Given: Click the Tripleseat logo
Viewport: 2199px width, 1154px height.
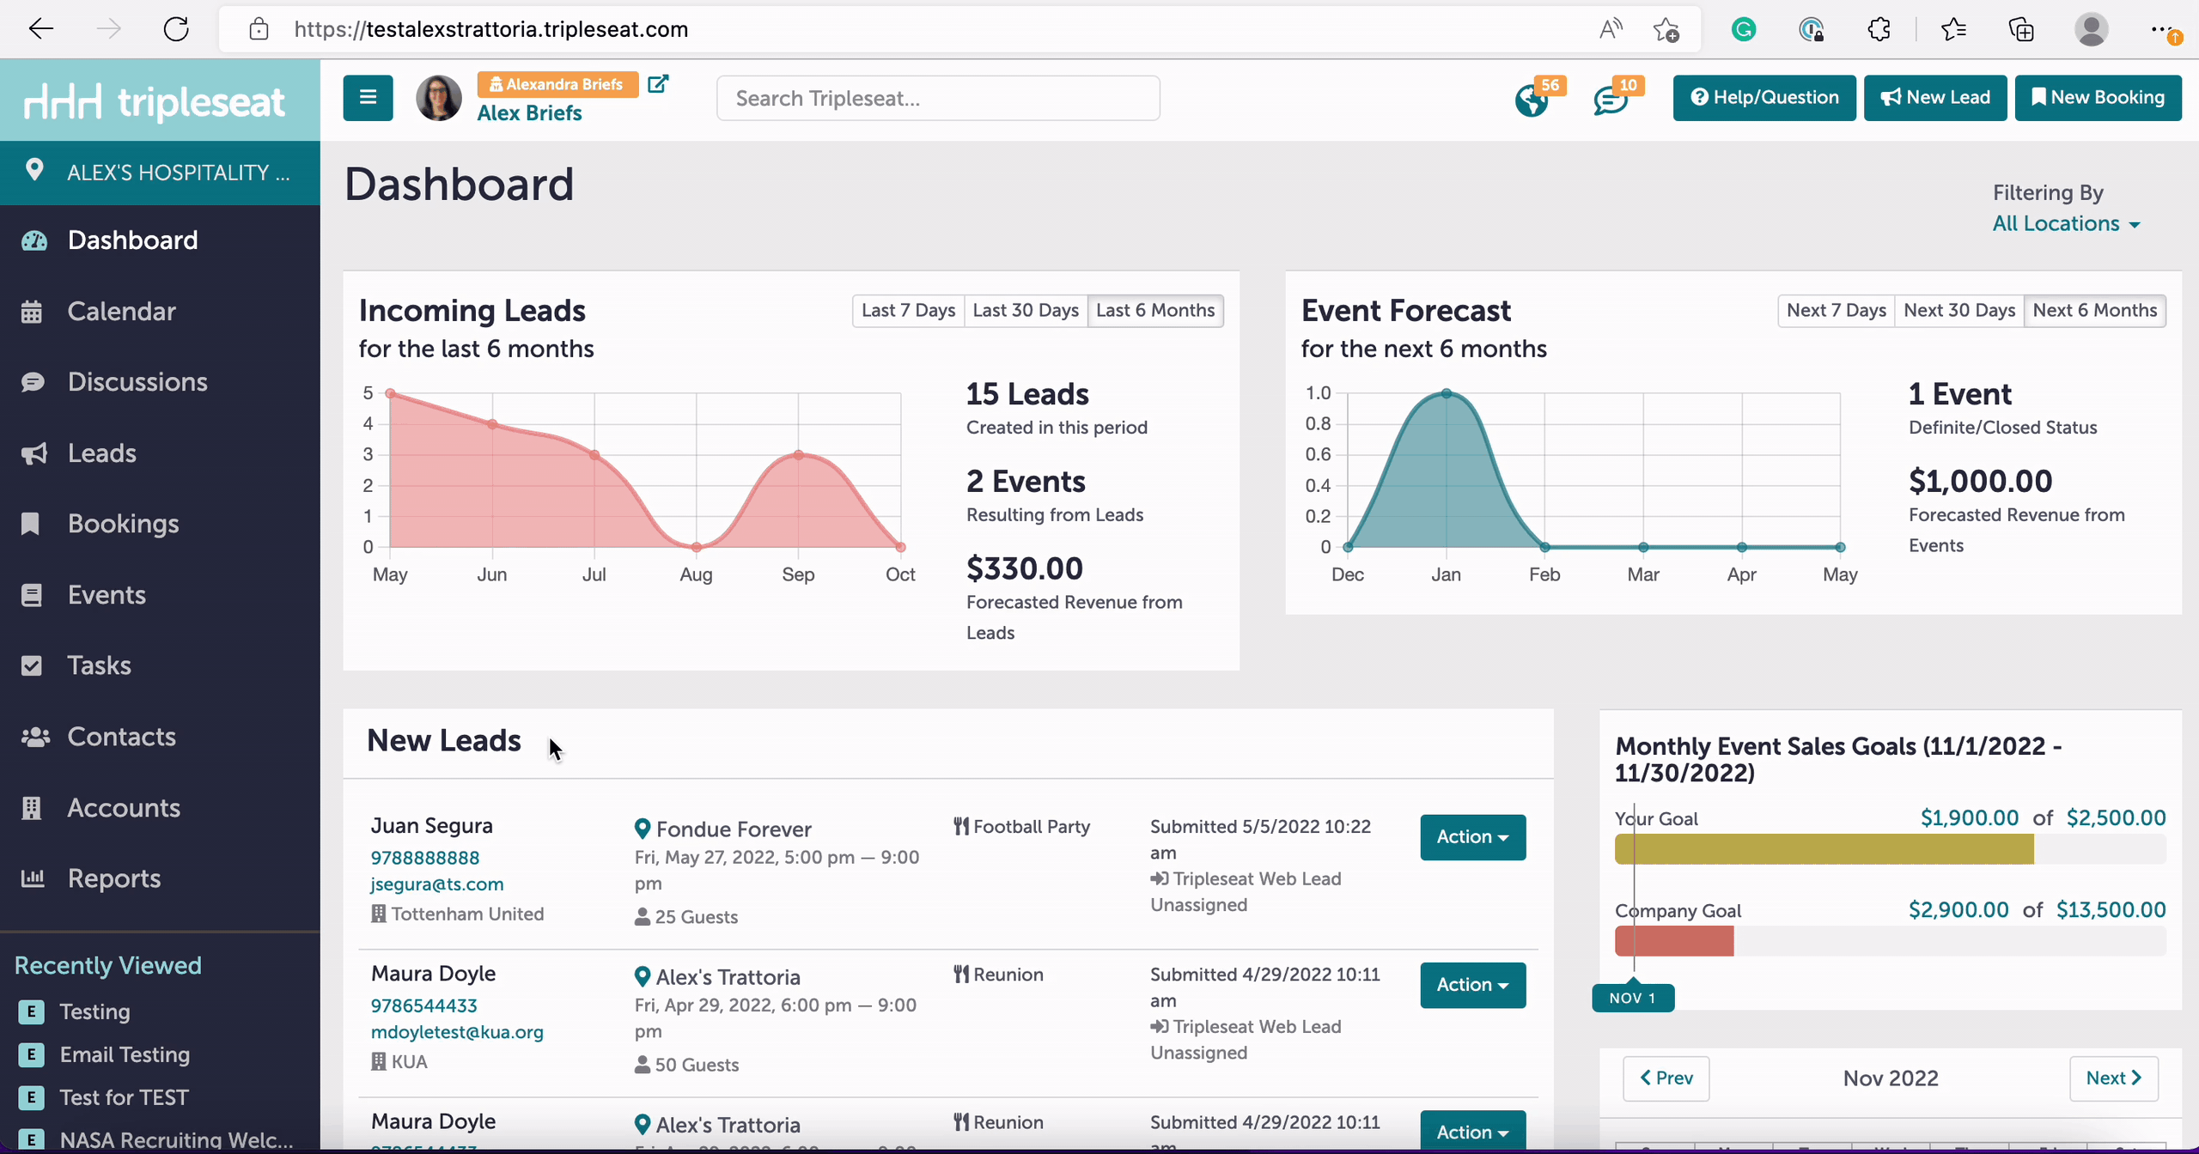Looking at the screenshot, I should pos(155,101).
